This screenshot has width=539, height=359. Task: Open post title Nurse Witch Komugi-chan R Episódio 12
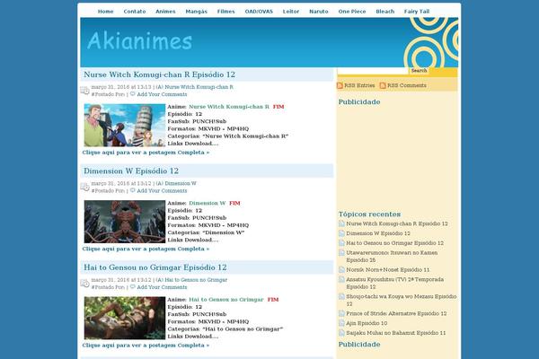coord(160,74)
